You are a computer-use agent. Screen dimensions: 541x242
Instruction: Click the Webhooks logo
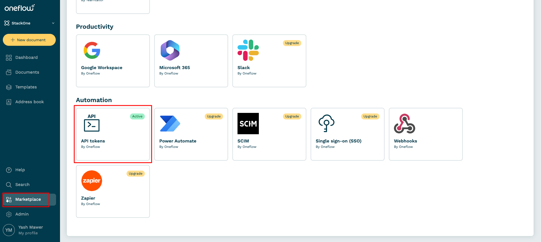404,124
